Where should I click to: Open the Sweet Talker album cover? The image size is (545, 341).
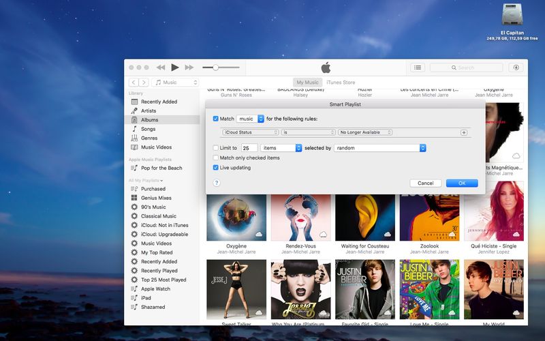(236, 289)
